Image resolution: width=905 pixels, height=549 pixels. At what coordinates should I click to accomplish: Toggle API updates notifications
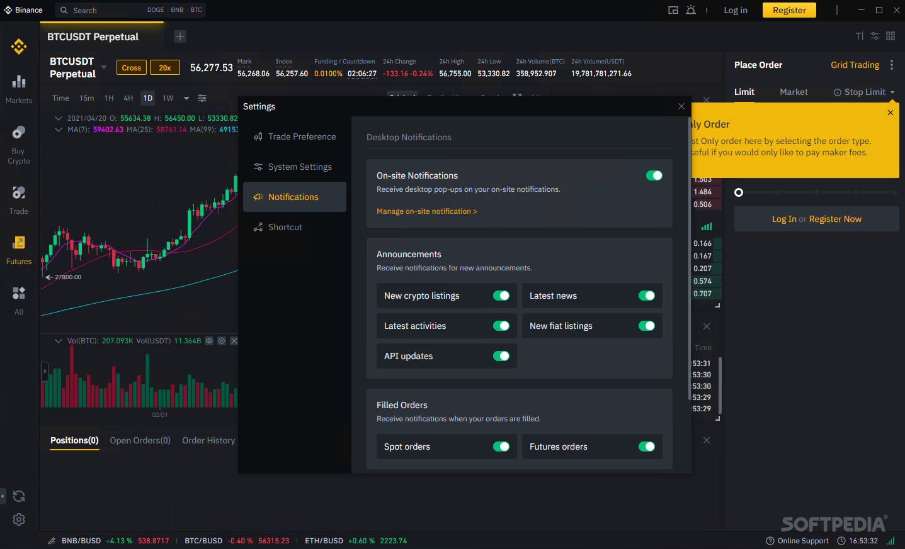coord(501,356)
